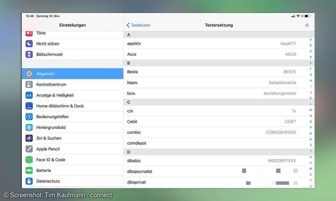336x201 pixels.
Task: Select Kontrollzentrum in sidebar
Action: pyautogui.click(x=73, y=84)
